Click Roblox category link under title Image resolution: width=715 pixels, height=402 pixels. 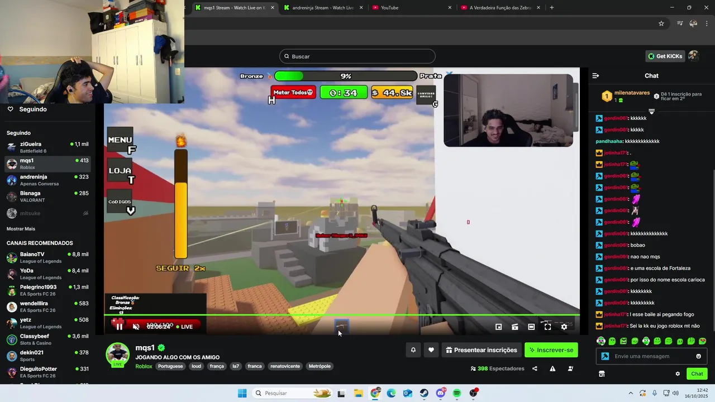click(144, 366)
